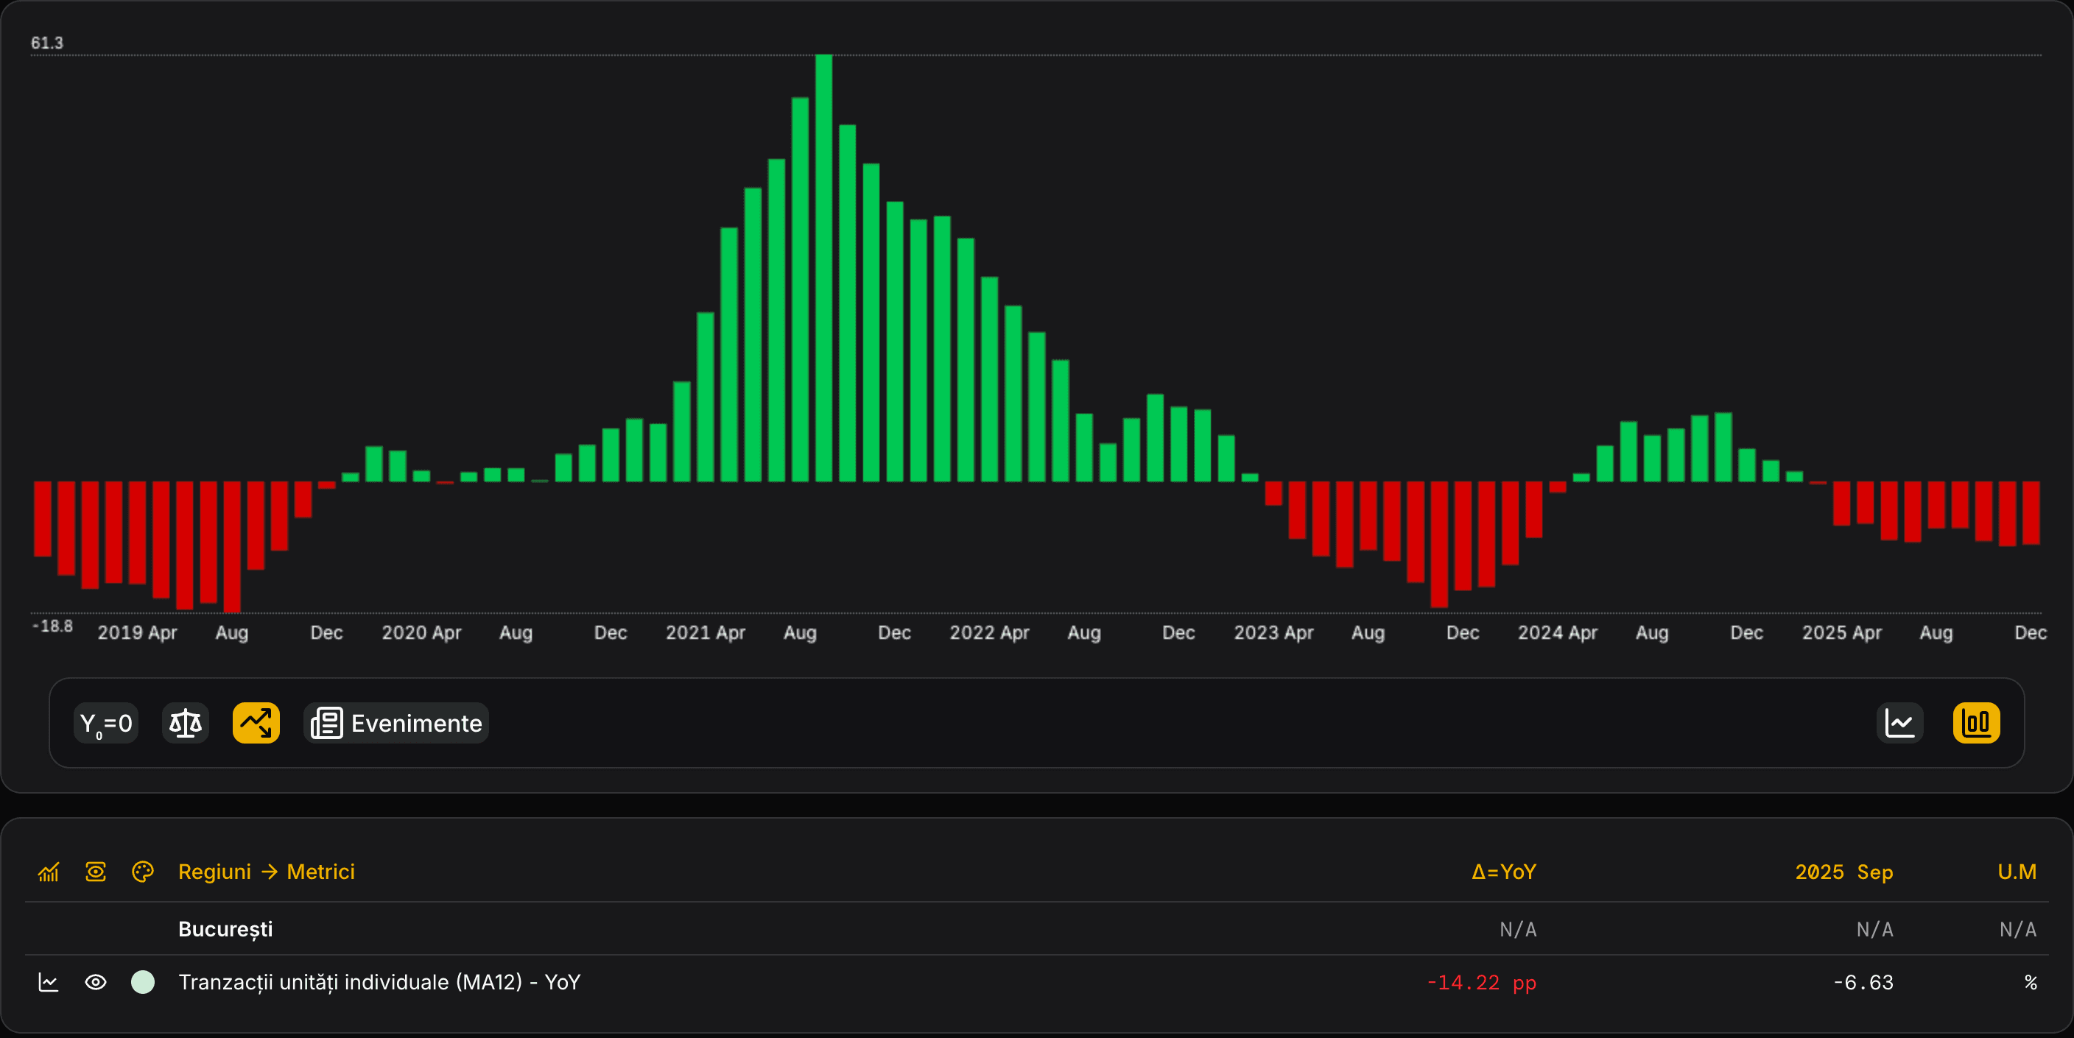Switch to bar chart view
The image size is (2074, 1038).
[x=1976, y=723]
